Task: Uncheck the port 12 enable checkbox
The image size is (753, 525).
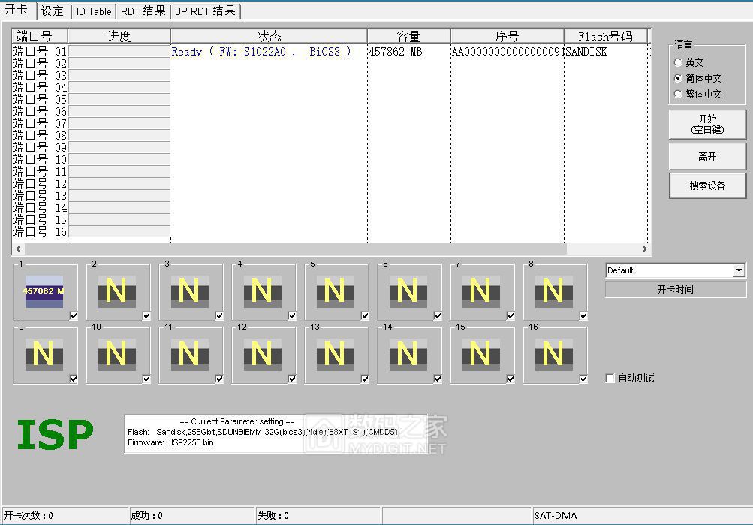Action: click(292, 379)
